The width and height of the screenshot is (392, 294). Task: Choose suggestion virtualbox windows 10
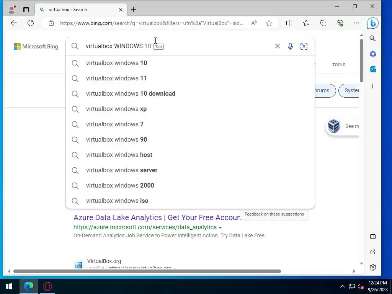(190, 63)
